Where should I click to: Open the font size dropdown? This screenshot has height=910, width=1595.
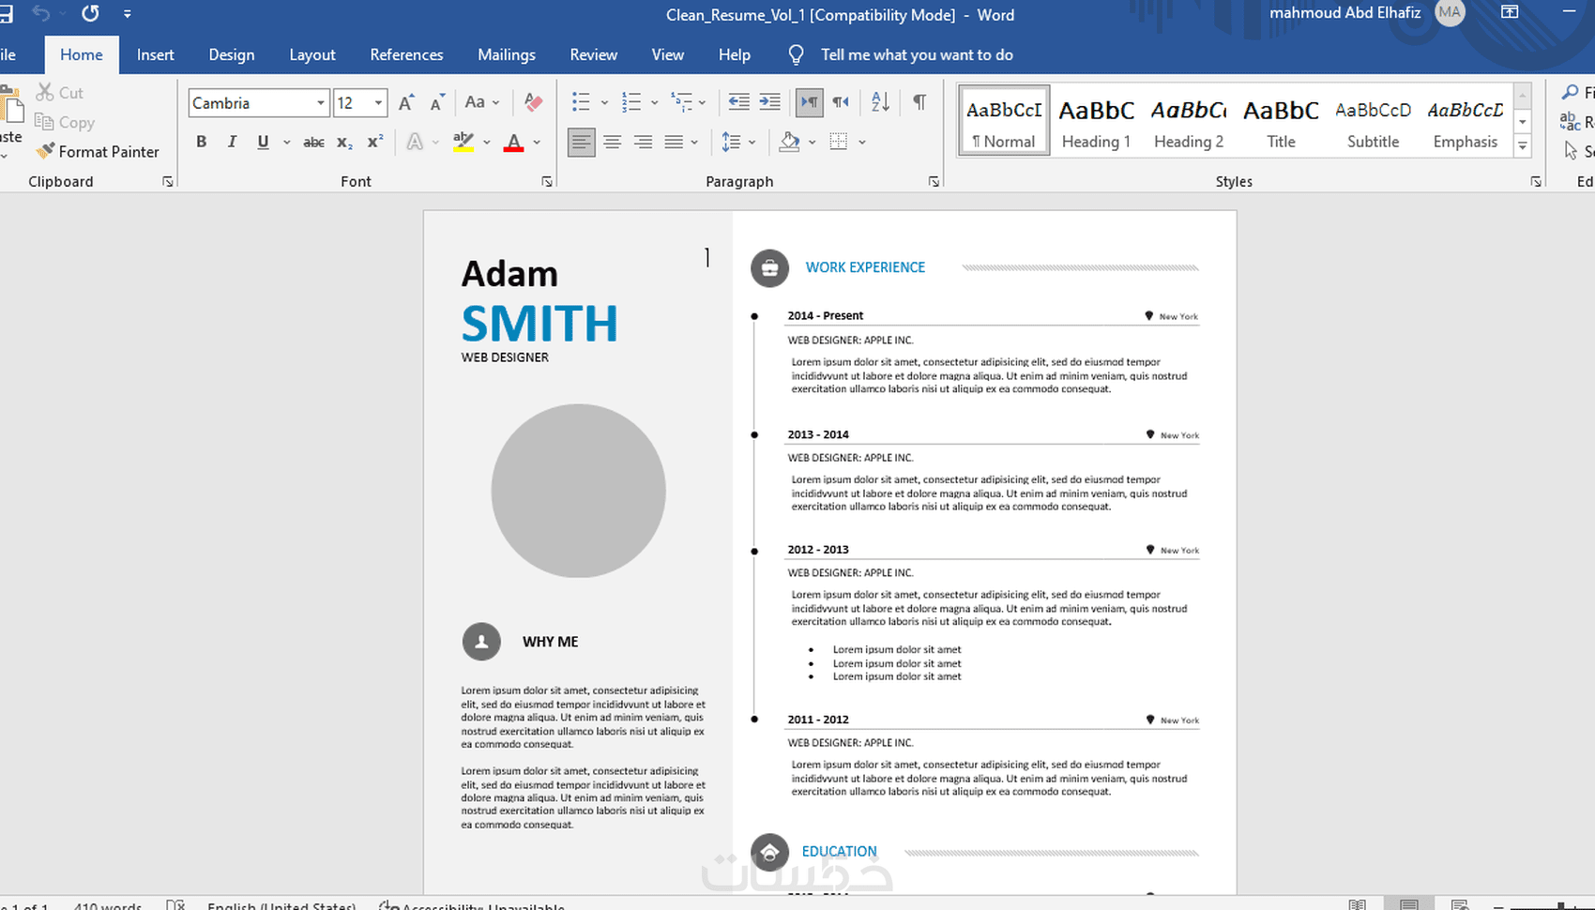tap(378, 103)
